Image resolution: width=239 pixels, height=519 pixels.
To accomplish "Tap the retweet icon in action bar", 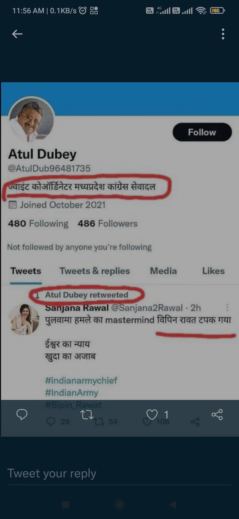I will coord(87,415).
